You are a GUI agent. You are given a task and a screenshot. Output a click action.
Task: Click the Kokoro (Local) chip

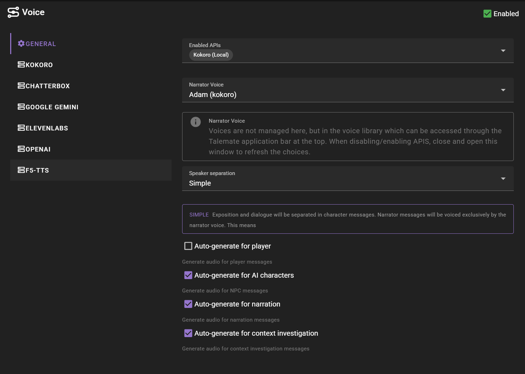[211, 55]
